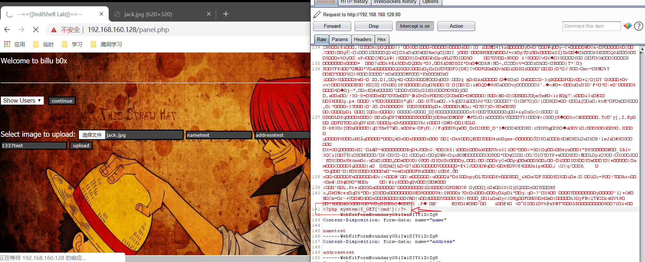Click the scroll-up arrow in Burp editor
The height and width of the screenshot is (262, 645).
pyautogui.click(x=642, y=49)
